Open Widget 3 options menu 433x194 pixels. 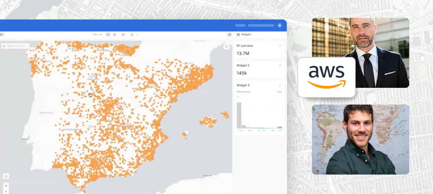pyautogui.click(x=280, y=85)
